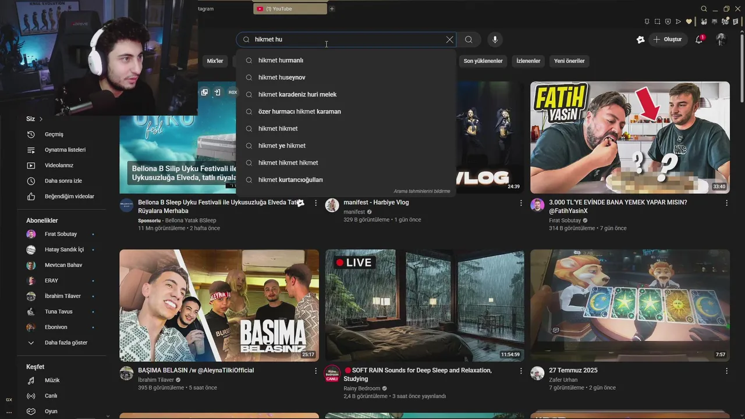The height and width of the screenshot is (419, 745).
Task: Open Fırat Sobutay subscription channel
Action: click(61, 234)
